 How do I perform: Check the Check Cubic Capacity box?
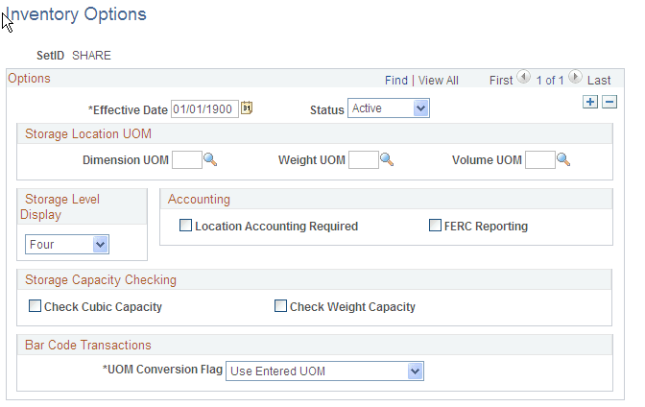(36, 307)
